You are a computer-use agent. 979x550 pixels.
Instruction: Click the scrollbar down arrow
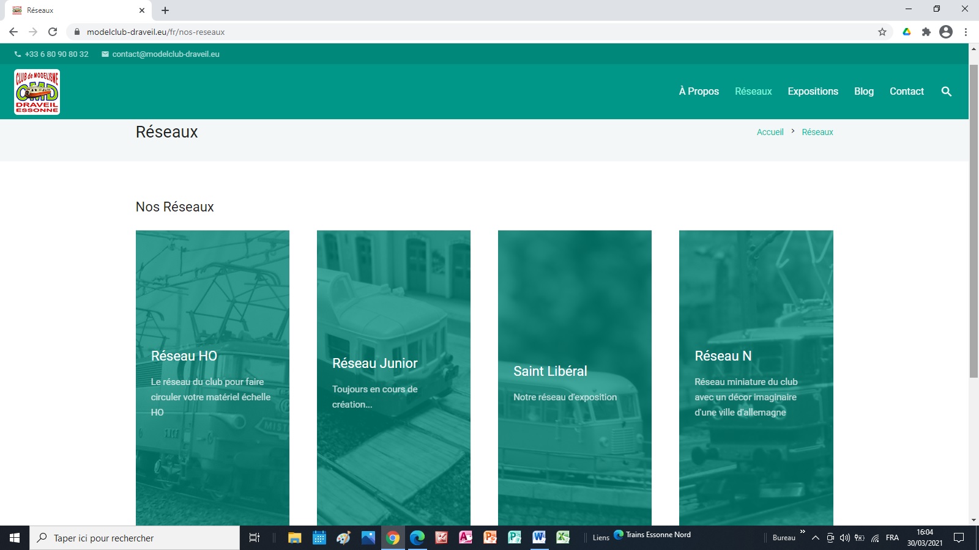(973, 521)
